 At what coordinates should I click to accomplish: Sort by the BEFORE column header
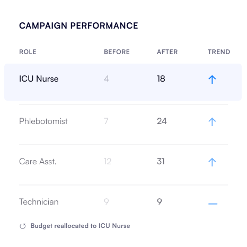point(117,52)
